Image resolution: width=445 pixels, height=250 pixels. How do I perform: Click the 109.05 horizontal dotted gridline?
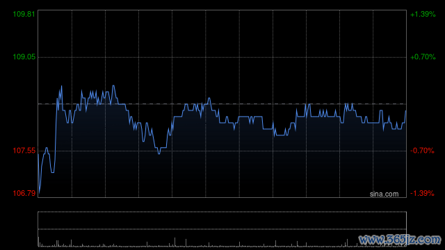(222, 57)
